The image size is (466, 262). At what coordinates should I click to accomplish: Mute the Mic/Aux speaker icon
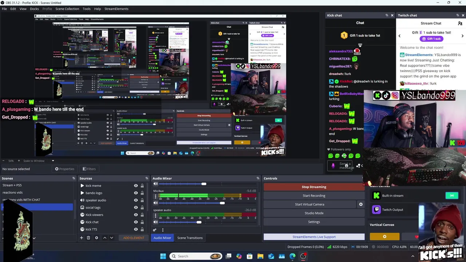tap(155, 203)
